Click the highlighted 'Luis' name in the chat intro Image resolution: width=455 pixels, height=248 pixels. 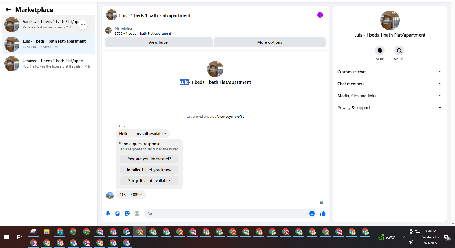coord(184,82)
